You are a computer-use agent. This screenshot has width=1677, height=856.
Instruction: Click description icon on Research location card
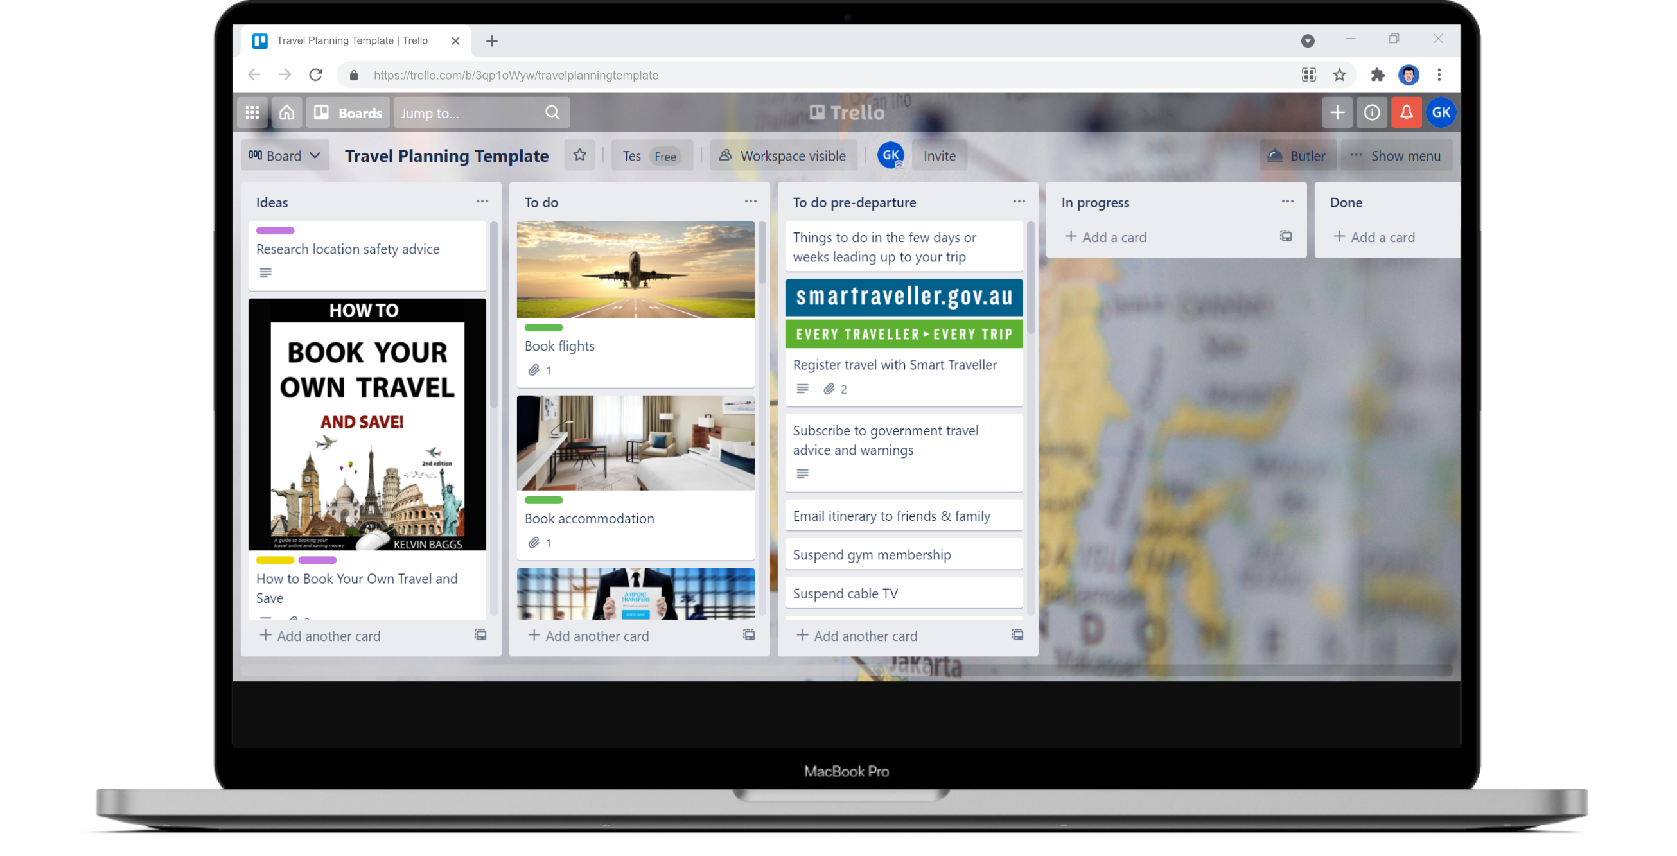coord(266,273)
